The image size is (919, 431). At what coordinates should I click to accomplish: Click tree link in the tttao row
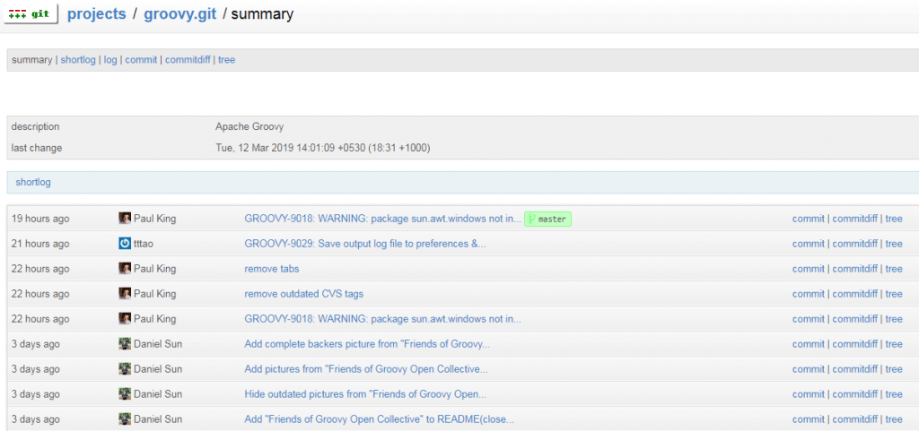894,244
